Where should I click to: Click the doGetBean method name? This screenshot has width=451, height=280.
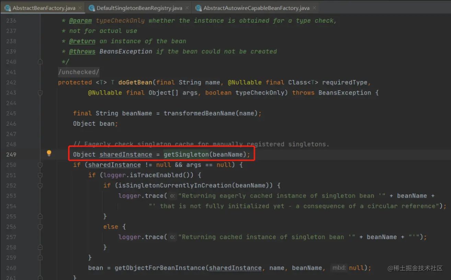tap(135, 82)
